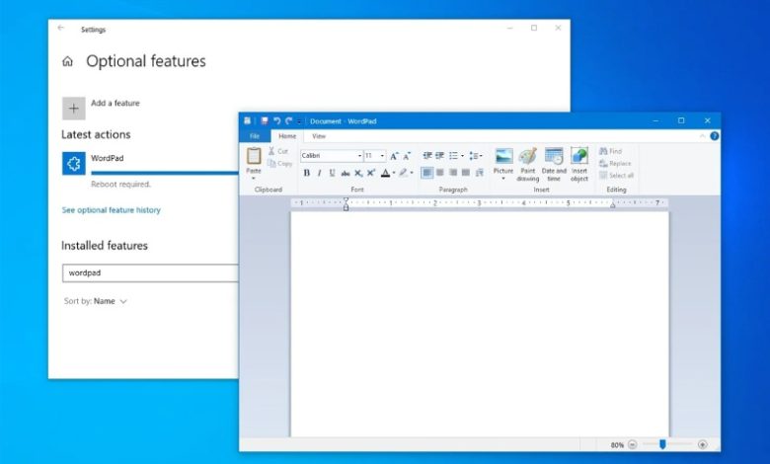Viewport: 770px width, 464px height.
Task: Open the Paragraph settings dialog icon
Action: click(x=480, y=173)
